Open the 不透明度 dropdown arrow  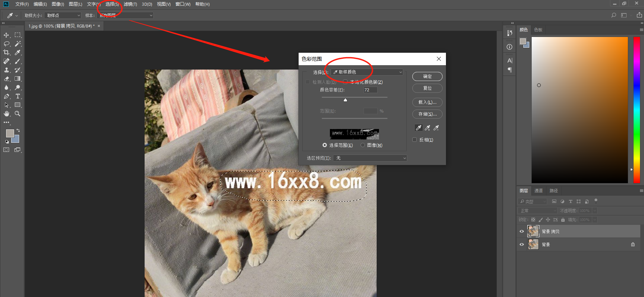[x=595, y=211]
